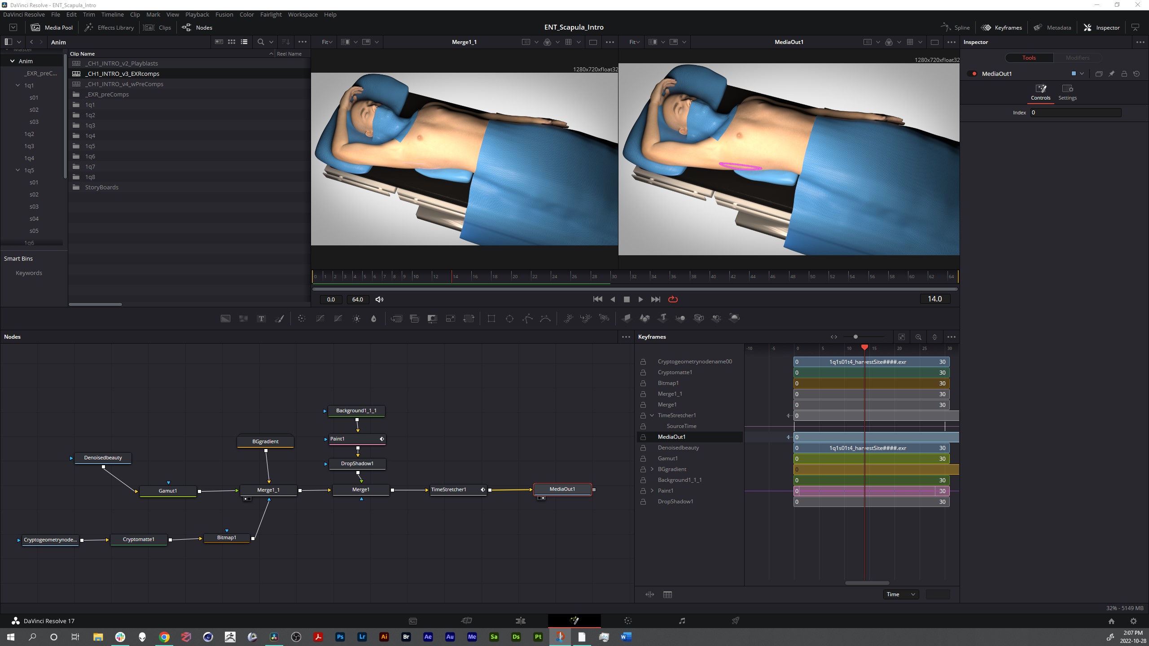
Task: Click the keyframes Zoom to Fit icon
Action: (x=901, y=337)
